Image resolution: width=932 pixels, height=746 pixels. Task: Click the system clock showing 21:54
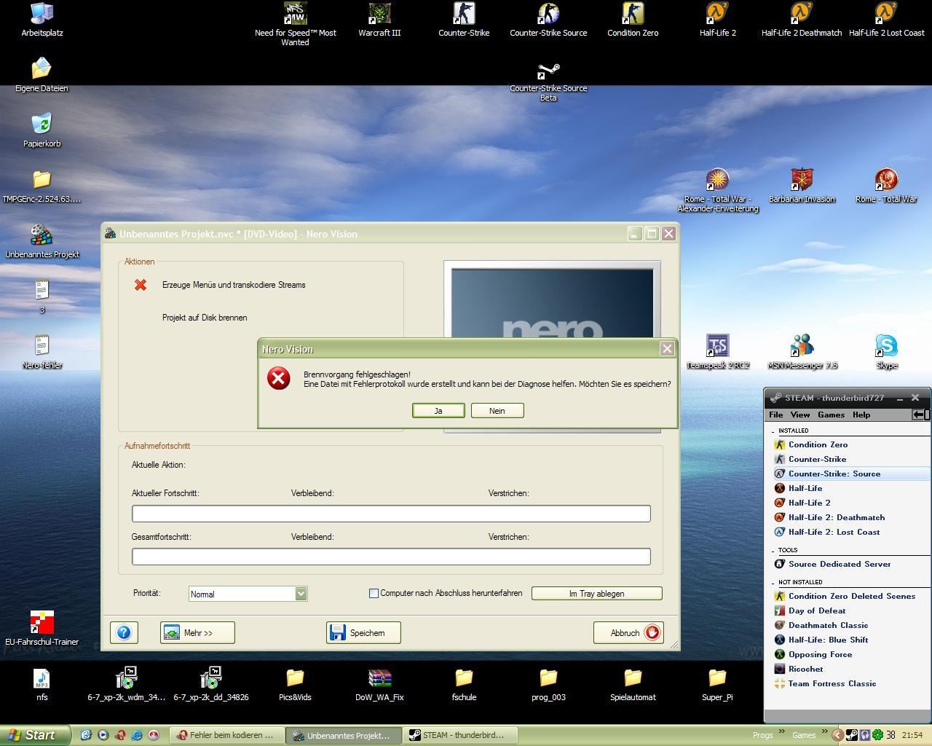tap(912, 735)
